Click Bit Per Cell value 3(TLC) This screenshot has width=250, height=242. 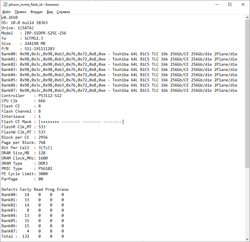click(x=45, y=148)
